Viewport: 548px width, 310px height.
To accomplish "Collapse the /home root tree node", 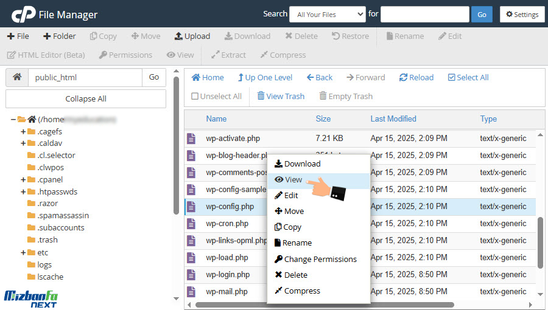I will click(13, 120).
